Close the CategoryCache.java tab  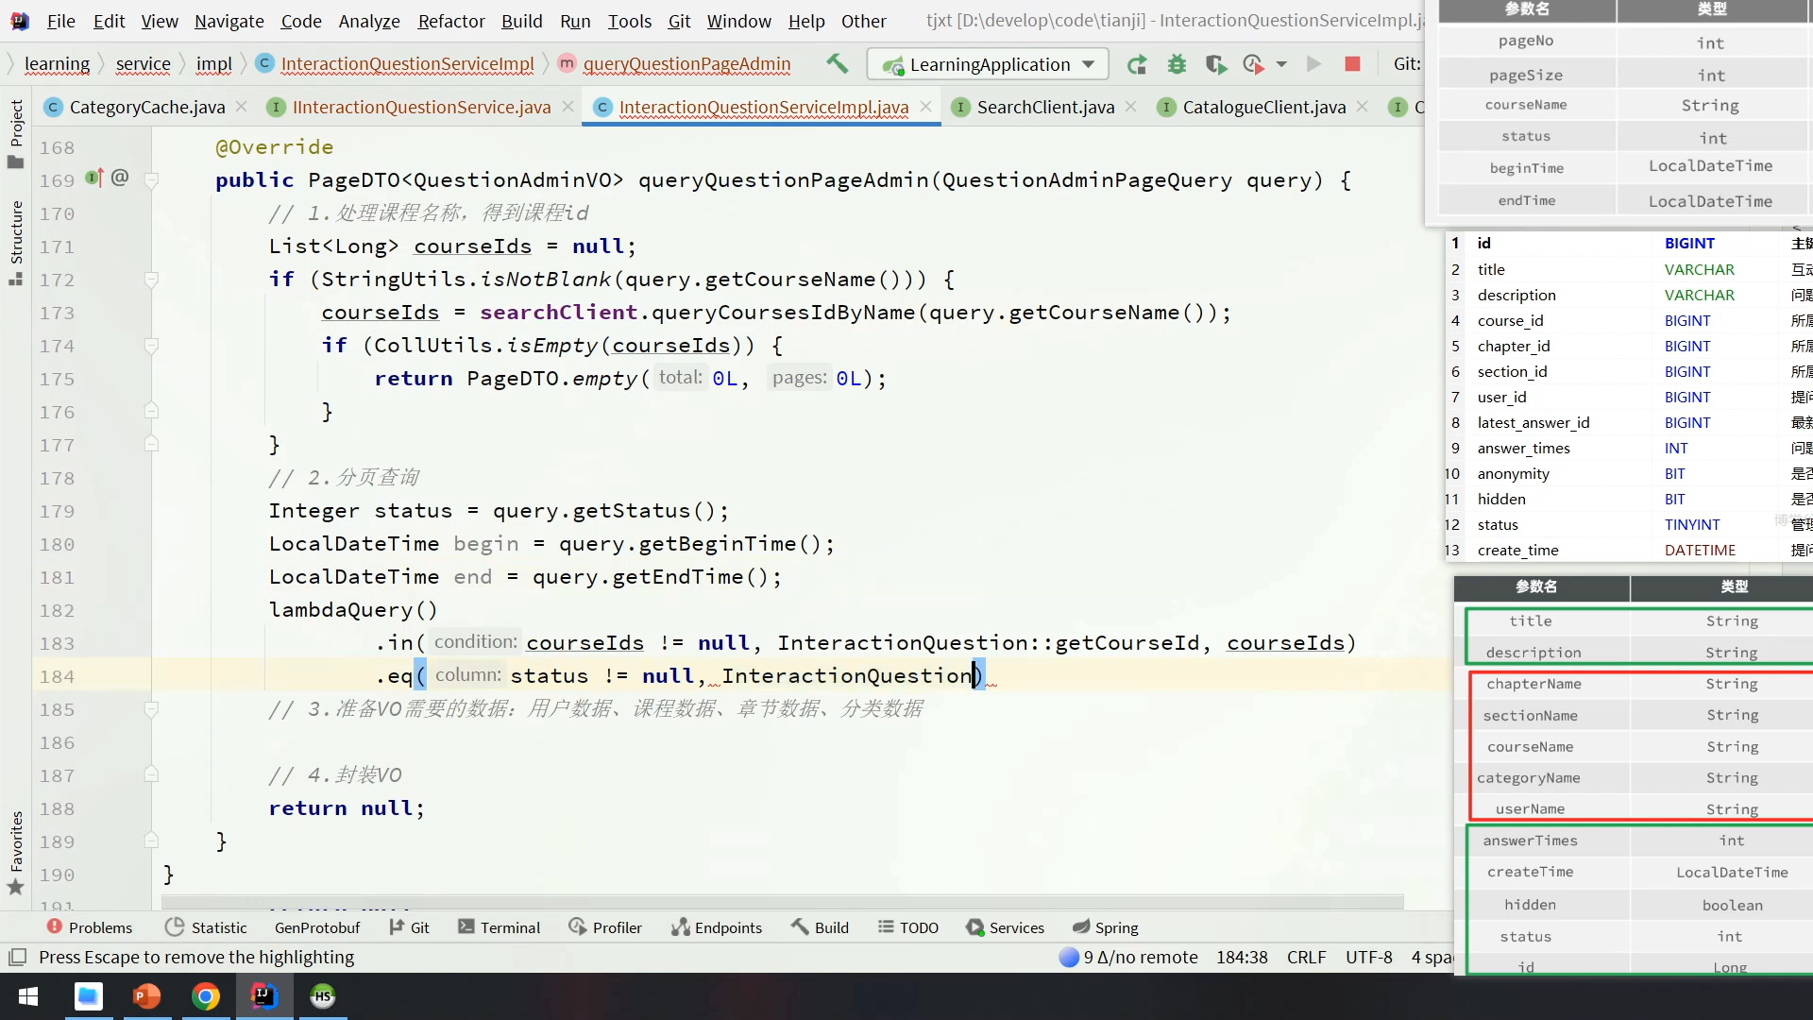(242, 107)
